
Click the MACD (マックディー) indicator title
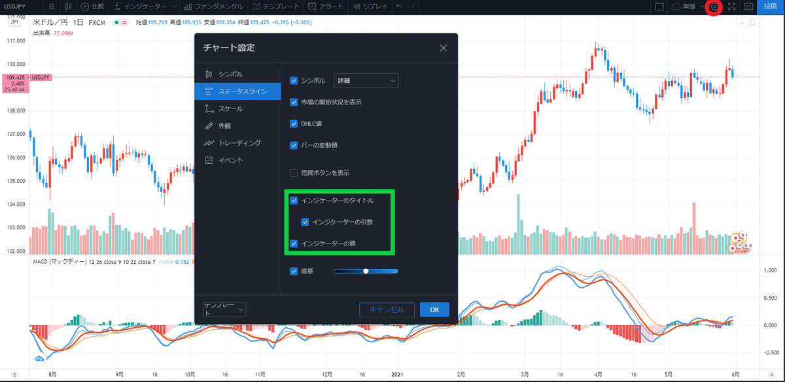60,262
